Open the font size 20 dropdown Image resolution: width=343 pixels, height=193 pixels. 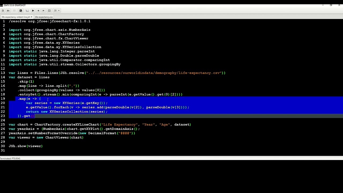pos(57,10)
